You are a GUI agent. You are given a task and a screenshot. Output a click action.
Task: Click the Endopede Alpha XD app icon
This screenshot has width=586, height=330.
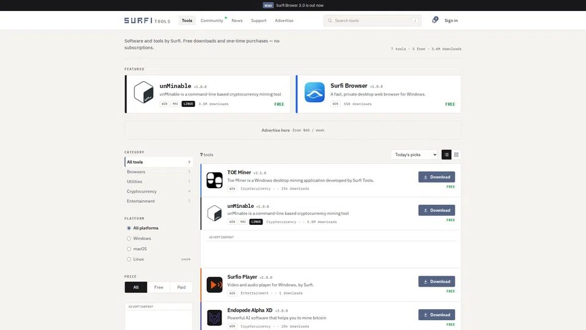pyautogui.click(x=214, y=318)
